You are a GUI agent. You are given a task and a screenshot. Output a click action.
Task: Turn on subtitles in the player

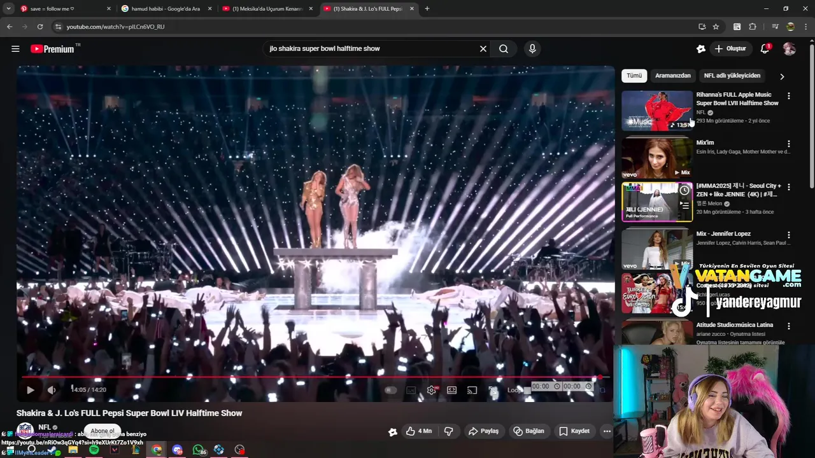[411, 390]
